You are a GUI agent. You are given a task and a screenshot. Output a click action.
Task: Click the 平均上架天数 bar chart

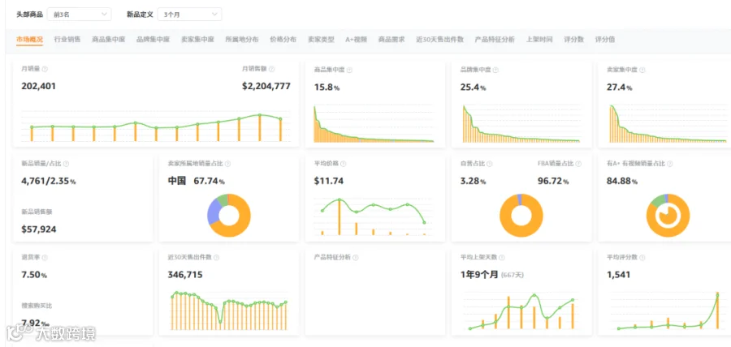point(521,311)
